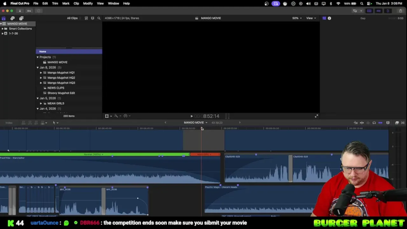
Task: Open the Enhancements magic wand menu
Action: click(x=117, y=116)
